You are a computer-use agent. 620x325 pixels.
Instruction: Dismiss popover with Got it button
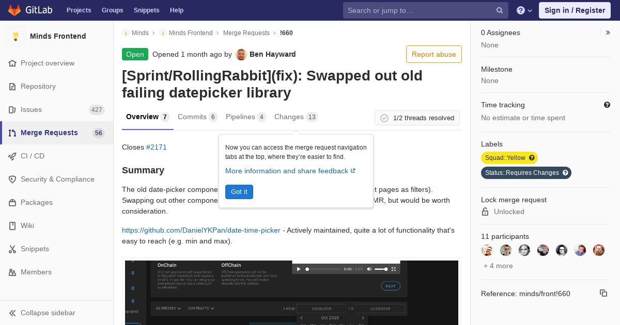239,192
